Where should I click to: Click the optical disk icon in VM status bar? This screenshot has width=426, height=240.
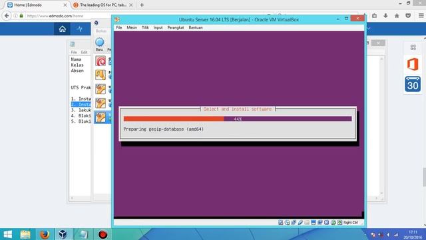pyautogui.click(x=287, y=223)
